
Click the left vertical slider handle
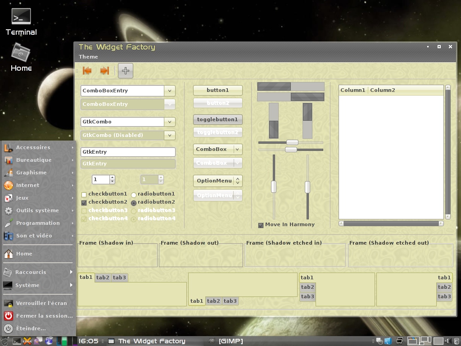tap(274, 187)
